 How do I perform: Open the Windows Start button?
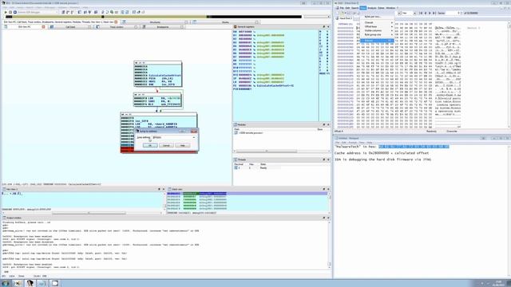click(6, 283)
